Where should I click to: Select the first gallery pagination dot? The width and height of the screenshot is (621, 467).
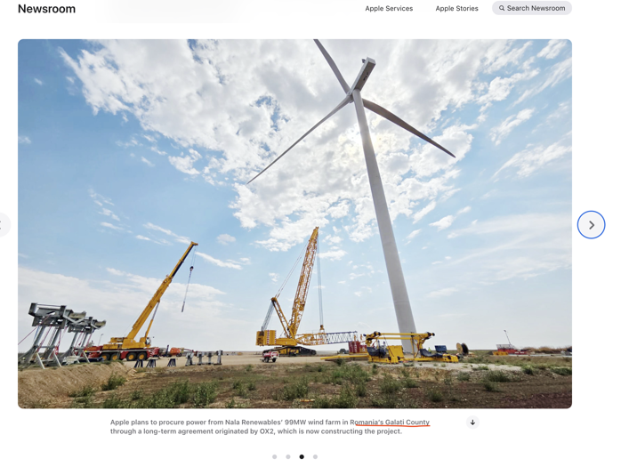[275, 456]
